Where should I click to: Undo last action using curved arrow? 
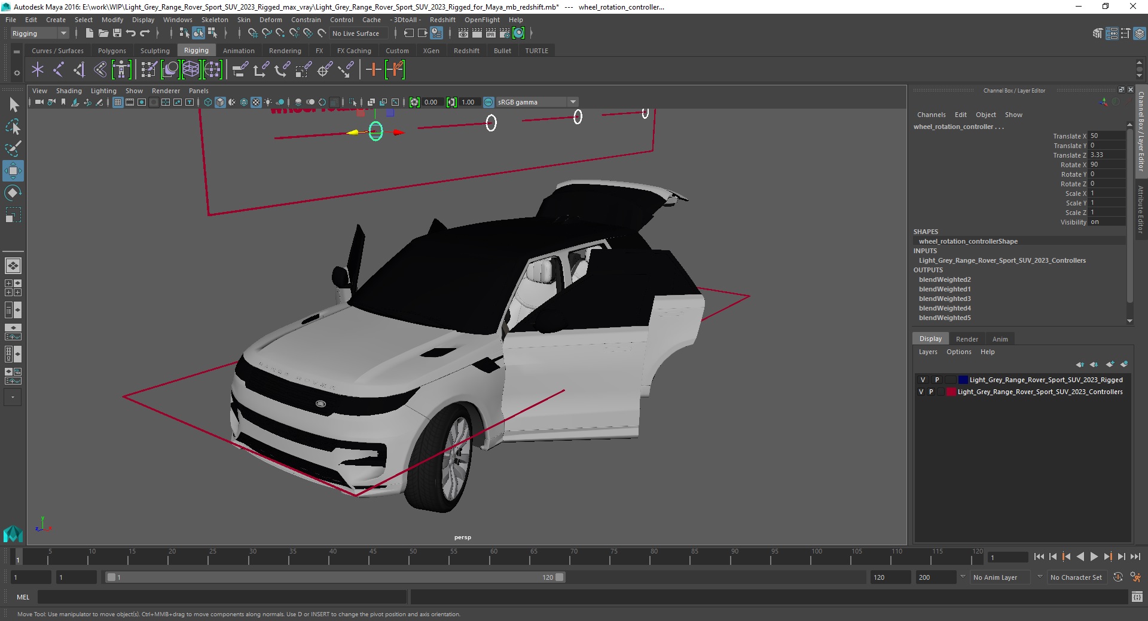click(x=131, y=33)
